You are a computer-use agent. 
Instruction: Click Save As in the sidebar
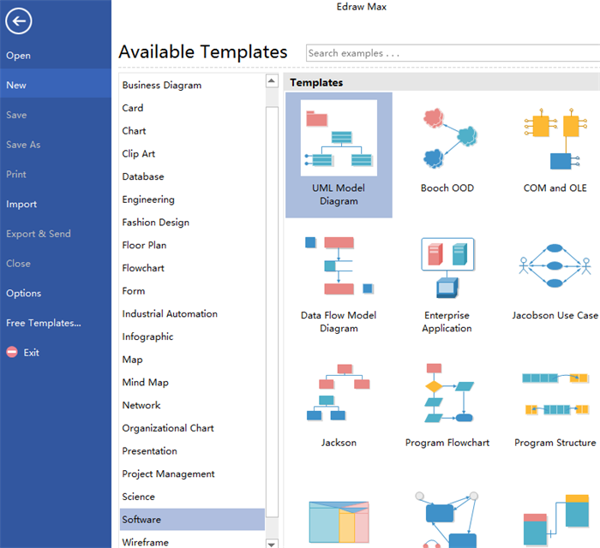23,145
